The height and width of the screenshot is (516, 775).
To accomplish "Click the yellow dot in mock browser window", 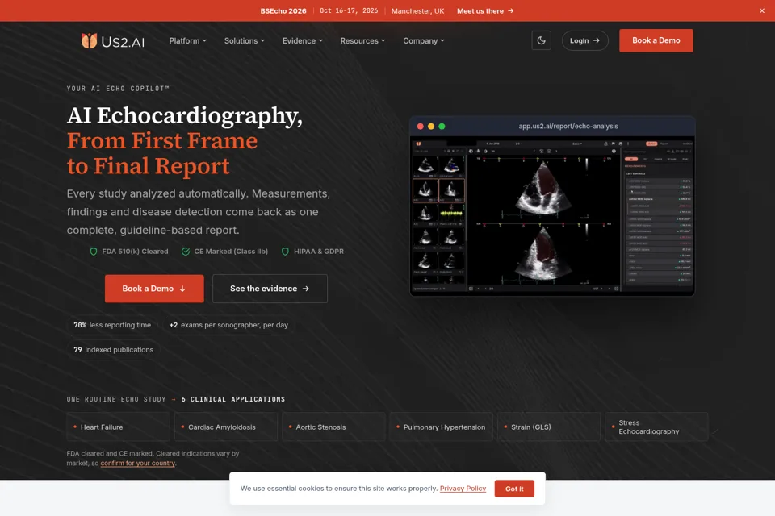I will 431,127.
